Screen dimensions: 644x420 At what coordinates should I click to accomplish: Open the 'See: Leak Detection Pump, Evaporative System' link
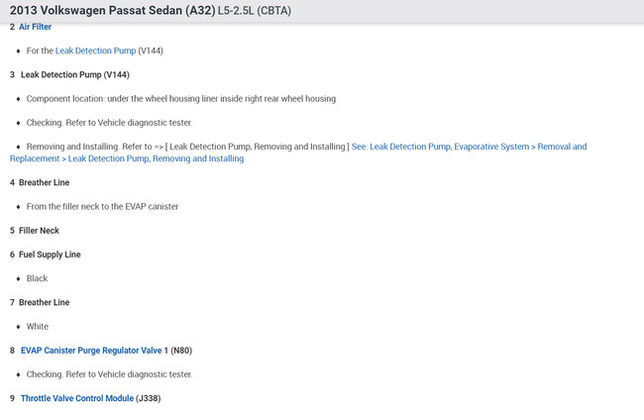[x=469, y=147]
